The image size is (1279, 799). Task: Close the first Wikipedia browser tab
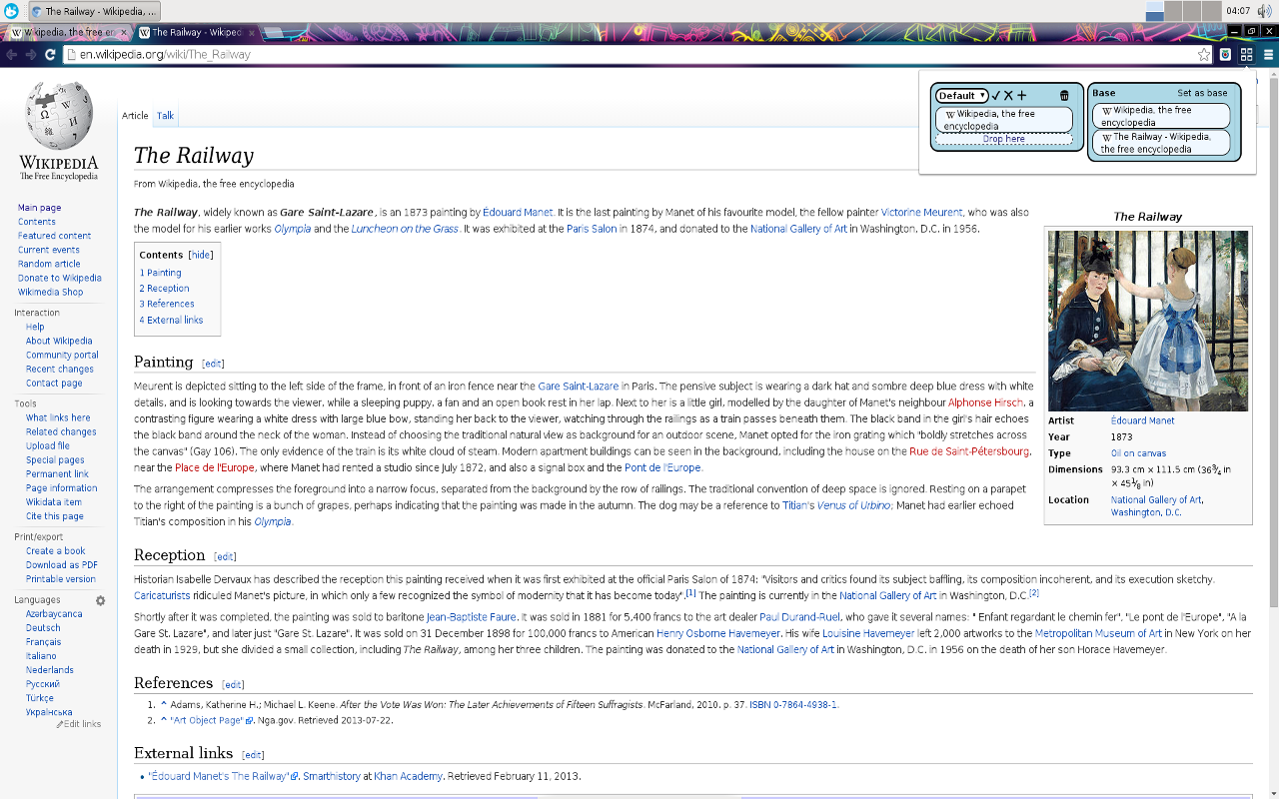123,33
